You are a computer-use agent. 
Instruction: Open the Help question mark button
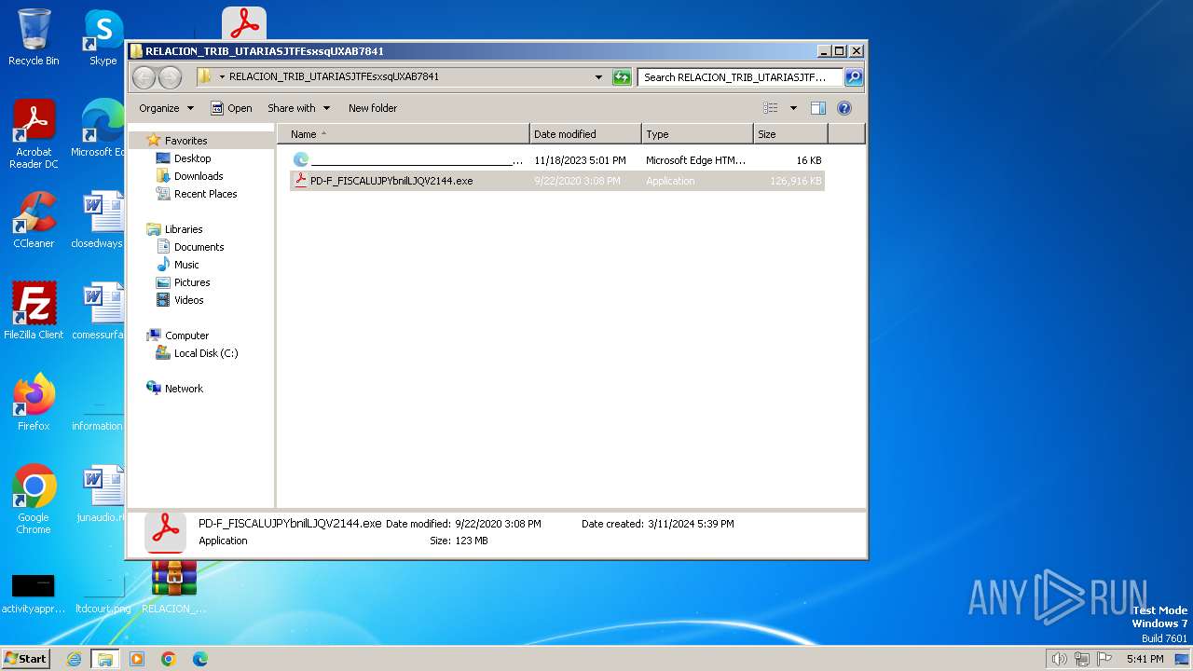click(844, 108)
